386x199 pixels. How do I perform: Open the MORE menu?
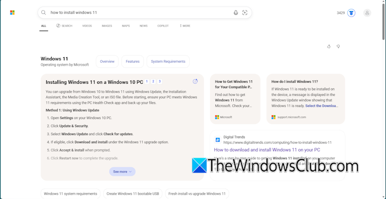tap(185, 26)
